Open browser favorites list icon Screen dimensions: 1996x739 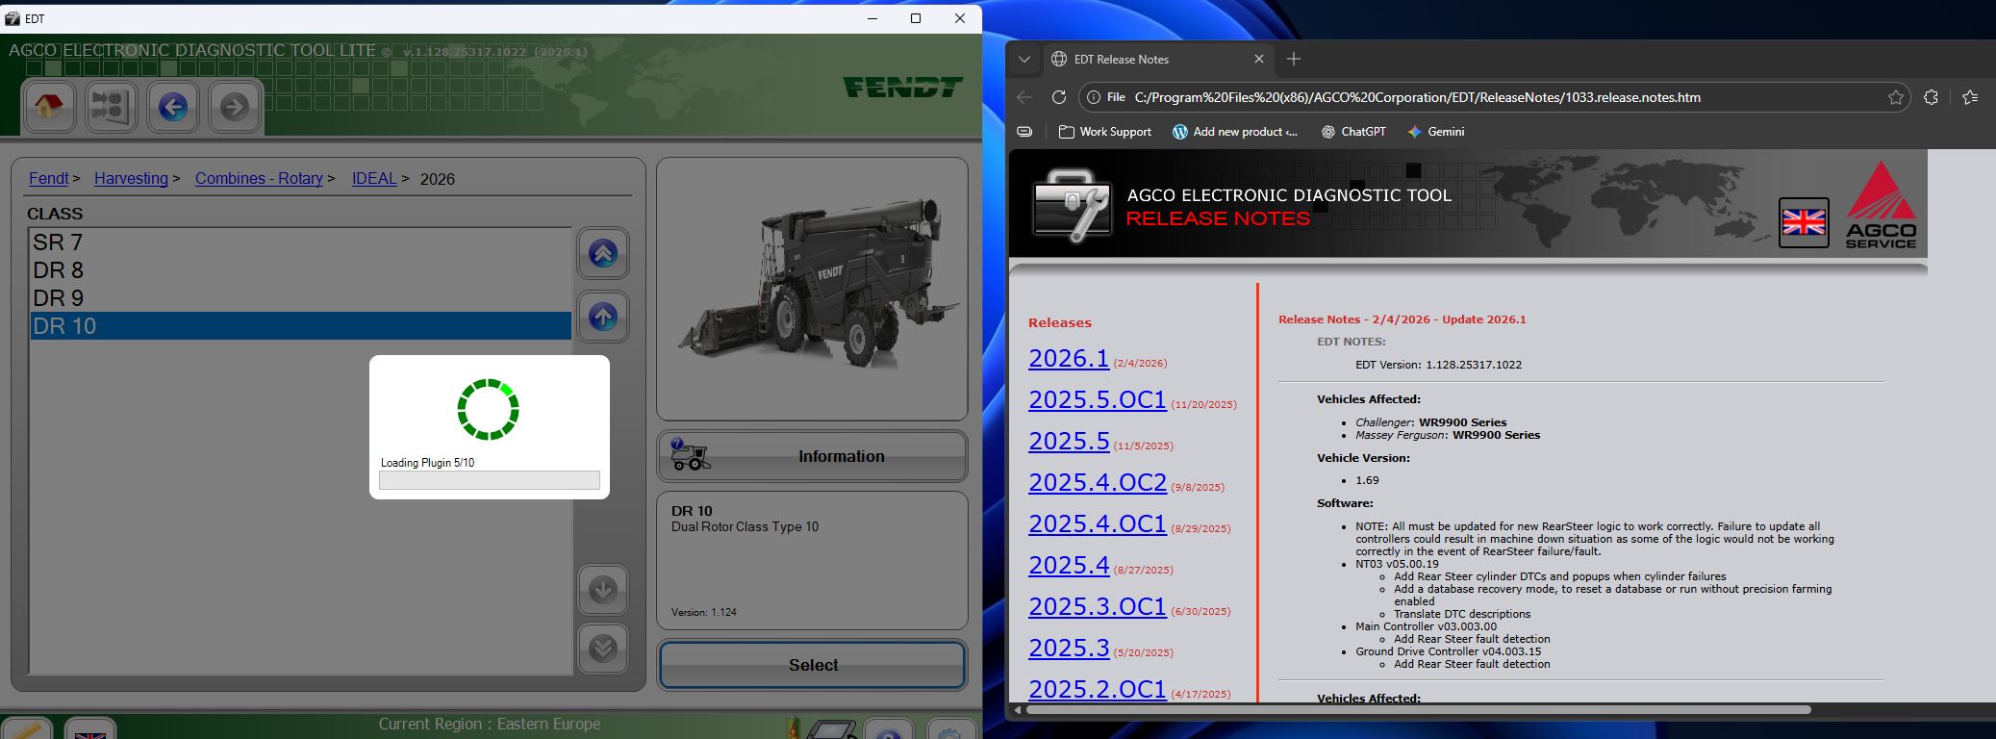pyautogui.click(x=1970, y=97)
